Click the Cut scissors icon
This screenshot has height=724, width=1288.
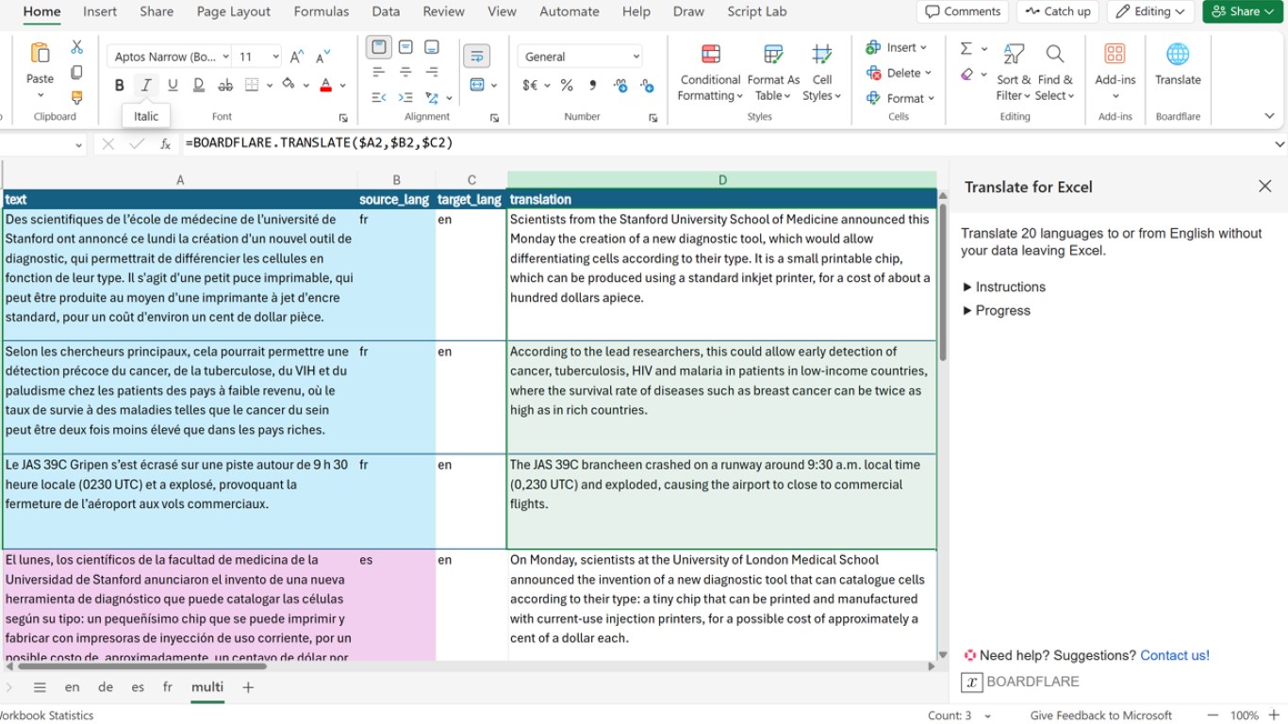pos(76,47)
